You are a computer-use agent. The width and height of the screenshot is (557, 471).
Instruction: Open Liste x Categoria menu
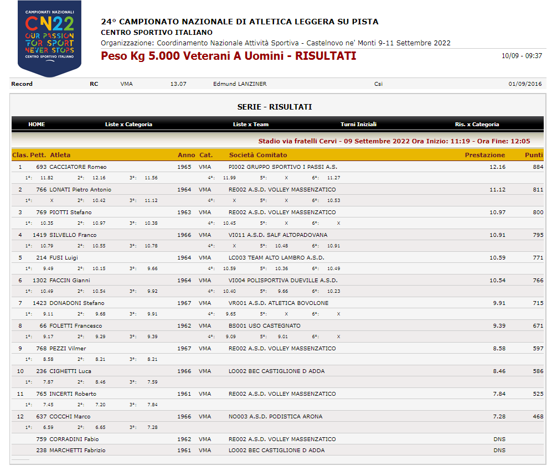128,125
